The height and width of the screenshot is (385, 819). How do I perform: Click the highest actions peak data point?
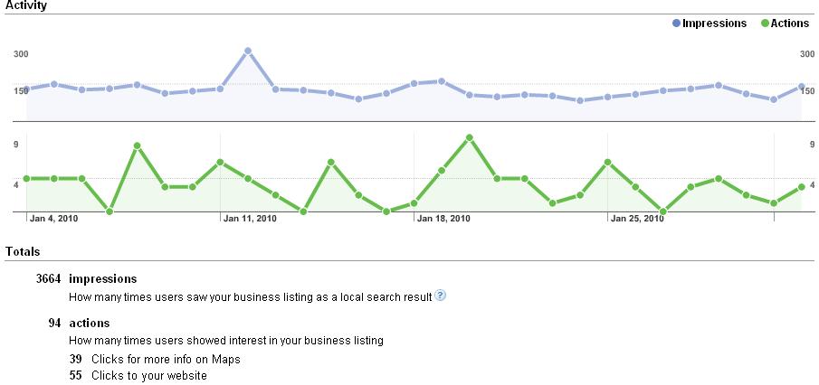click(469, 137)
